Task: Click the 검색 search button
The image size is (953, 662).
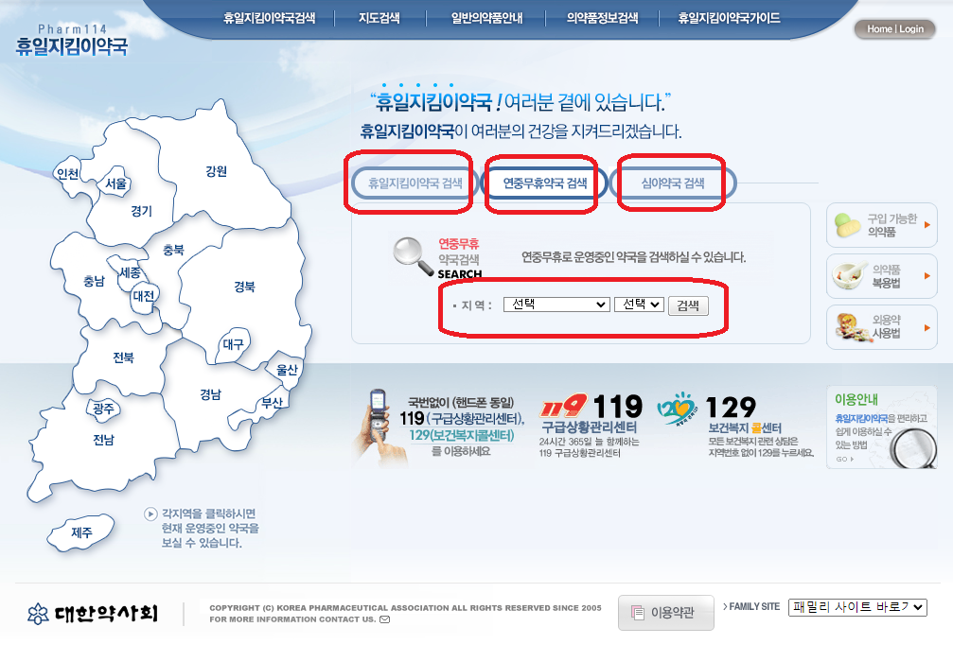Action: [688, 305]
